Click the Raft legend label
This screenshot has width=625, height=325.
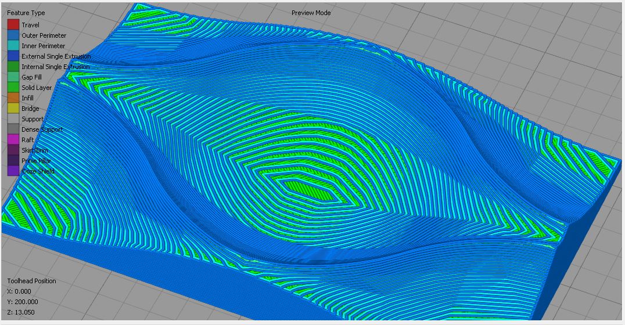[x=28, y=140]
